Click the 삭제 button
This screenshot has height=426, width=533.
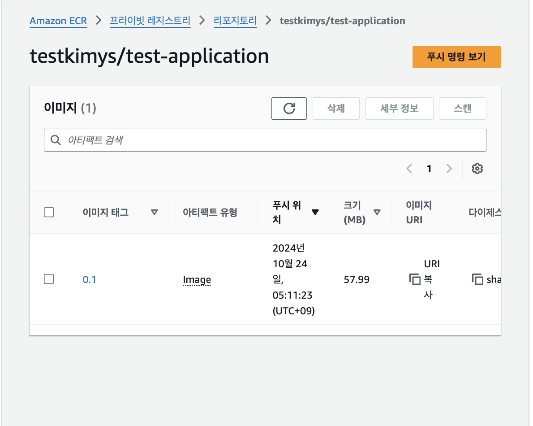(x=336, y=109)
